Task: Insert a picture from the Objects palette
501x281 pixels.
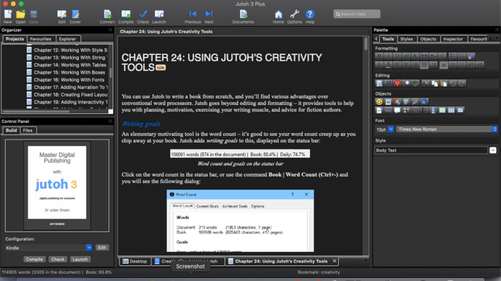Action: pos(388,102)
